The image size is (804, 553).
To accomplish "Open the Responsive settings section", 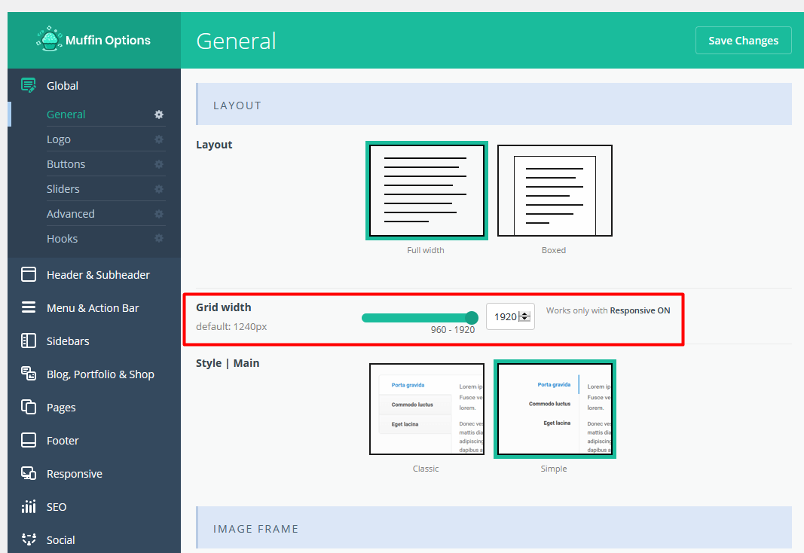I will [74, 473].
